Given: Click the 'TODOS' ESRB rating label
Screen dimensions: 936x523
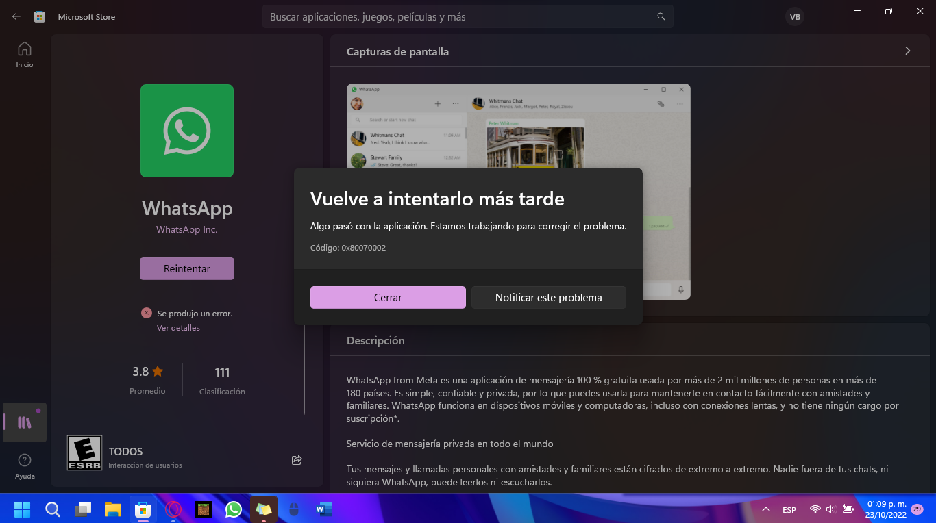Looking at the screenshot, I should pos(126,452).
